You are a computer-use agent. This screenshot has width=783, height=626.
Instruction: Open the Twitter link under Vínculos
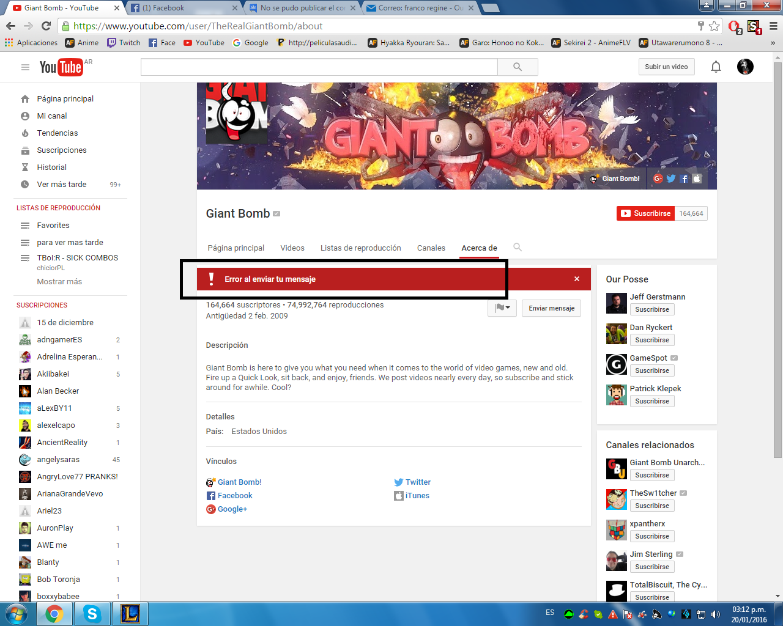[x=418, y=482]
